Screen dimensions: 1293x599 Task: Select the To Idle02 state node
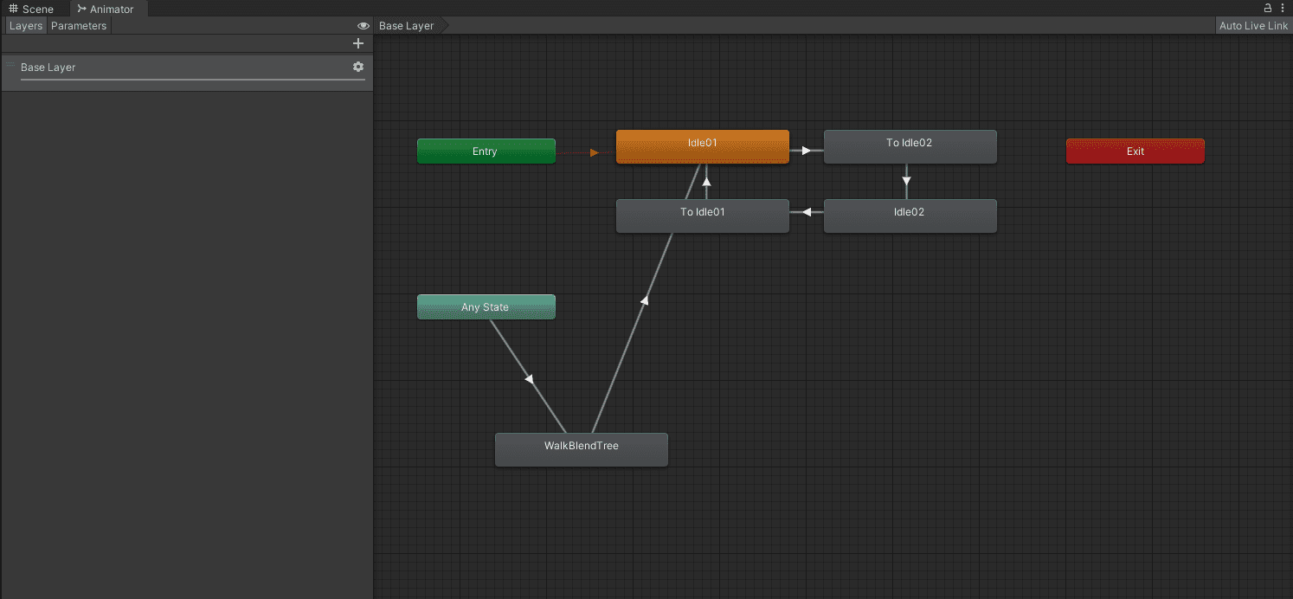(910, 145)
